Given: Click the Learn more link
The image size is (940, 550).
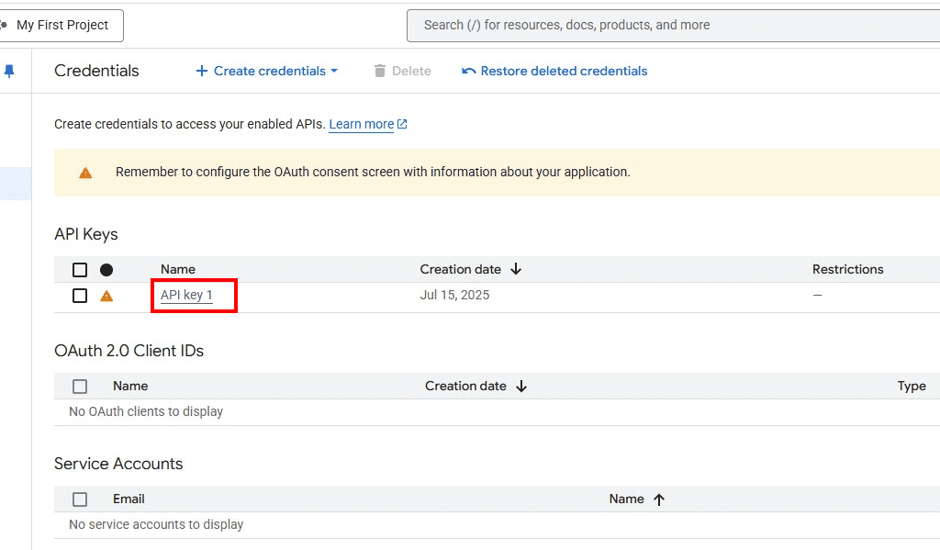Looking at the screenshot, I should coord(362,124).
